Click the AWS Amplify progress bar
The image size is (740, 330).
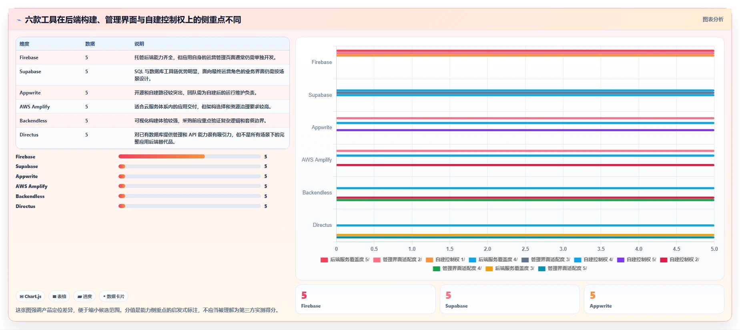[190, 186]
